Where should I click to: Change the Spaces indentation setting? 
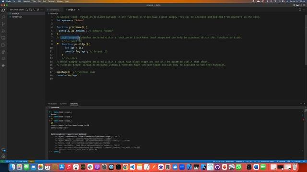click(x=240, y=161)
